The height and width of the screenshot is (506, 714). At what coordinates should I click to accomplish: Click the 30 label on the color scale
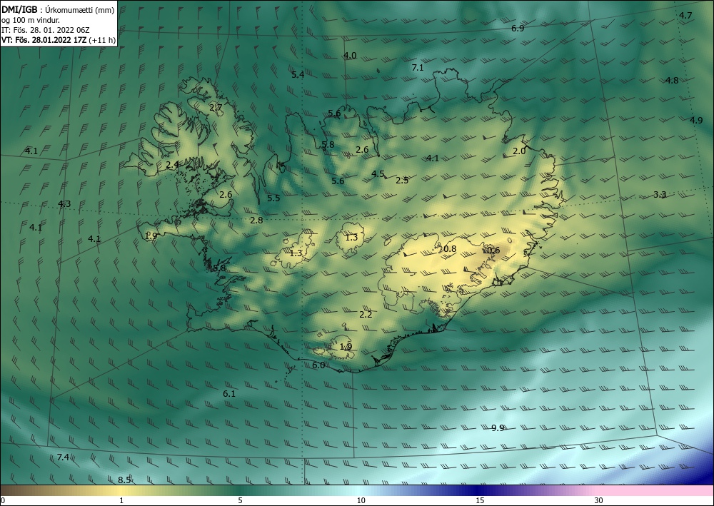[x=599, y=500]
